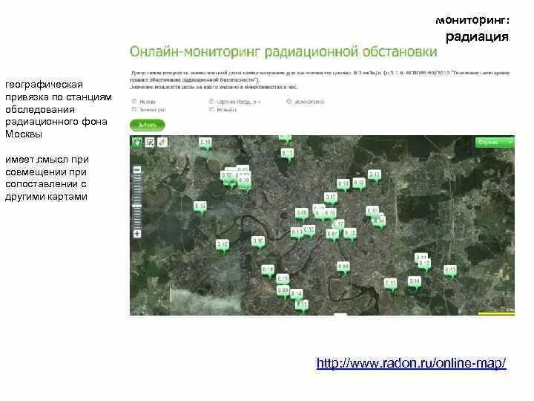Zoom out with the map minus button
The width and height of the screenshot is (534, 401).
tap(137, 170)
